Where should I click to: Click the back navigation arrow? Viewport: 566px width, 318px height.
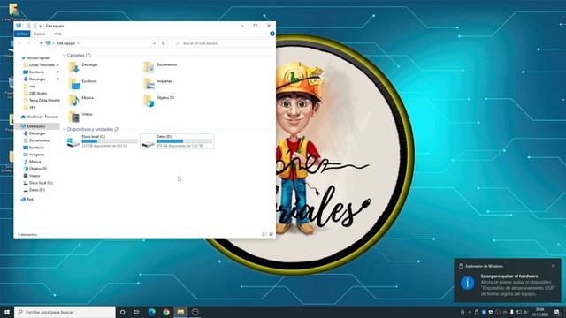tap(19, 43)
